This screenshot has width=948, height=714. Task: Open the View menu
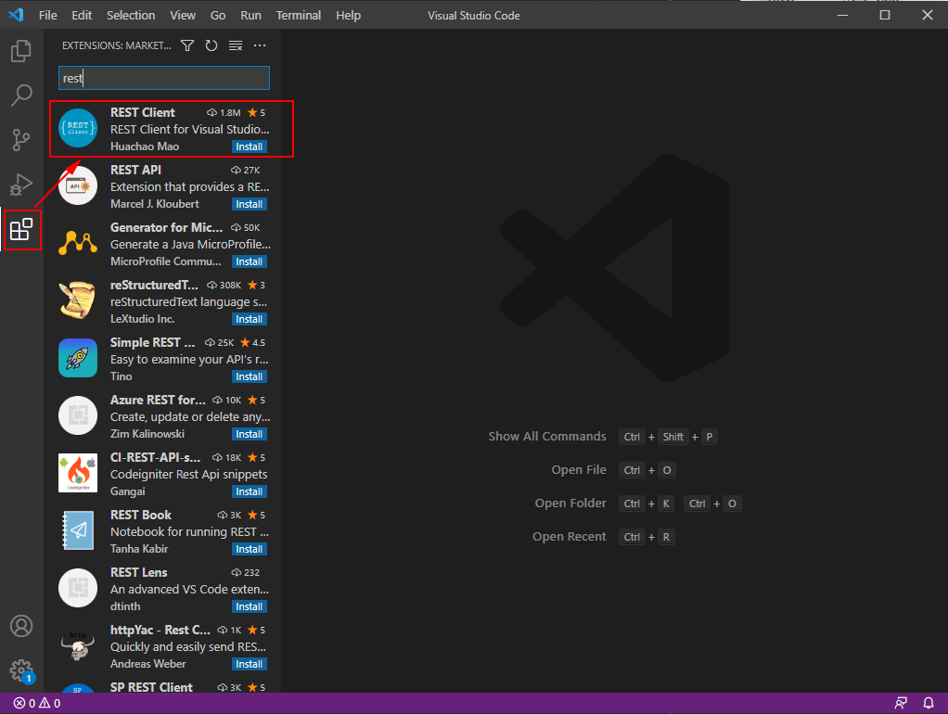pos(183,15)
